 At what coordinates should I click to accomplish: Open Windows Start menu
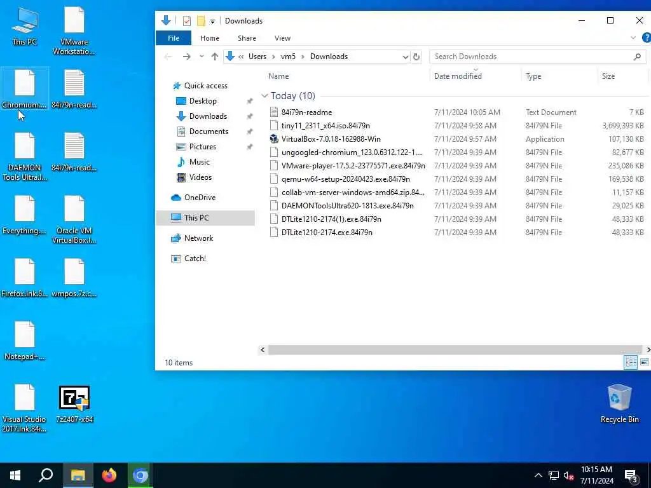(x=15, y=475)
